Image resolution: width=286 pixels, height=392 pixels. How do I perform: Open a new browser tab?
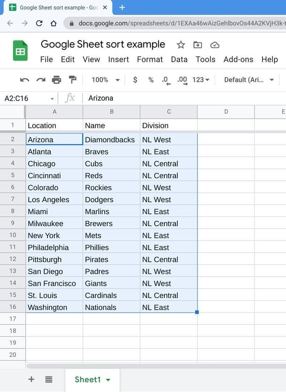click(x=122, y=7)
